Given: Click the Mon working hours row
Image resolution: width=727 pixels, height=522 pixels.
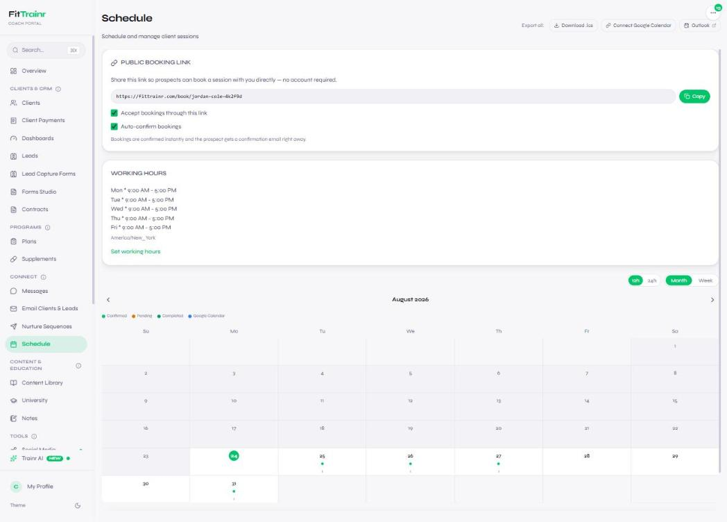Looking at the screenshot, I should point(144,190).
